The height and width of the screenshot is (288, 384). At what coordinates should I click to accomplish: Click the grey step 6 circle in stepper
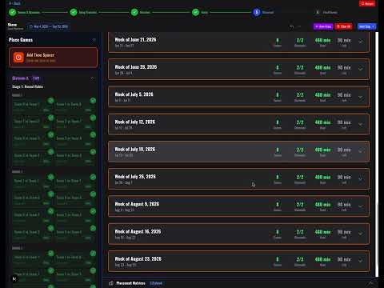tap(318, 12)
